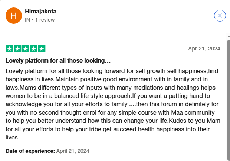Open the "Lovely platform for all those looking…" title

pyautogui.click(x=58, y=60)
